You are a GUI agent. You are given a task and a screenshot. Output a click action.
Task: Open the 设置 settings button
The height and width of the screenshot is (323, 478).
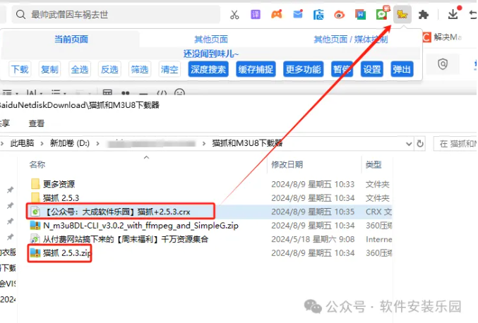click(x=372, y=69)
